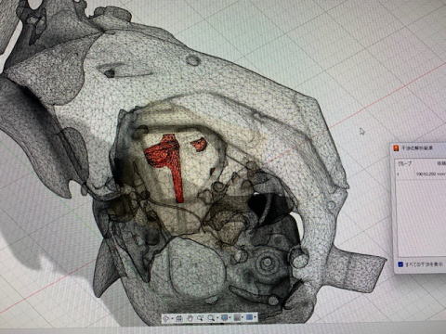Select the Orbit tool in navigation bar
Screen dimensions: 446x334
pos(165,318)
